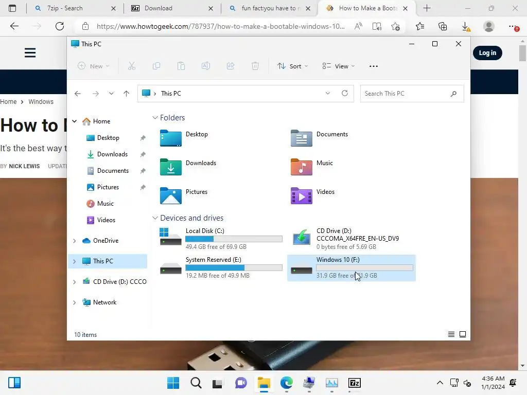Select Music in navigation pane

coord(105,204)
